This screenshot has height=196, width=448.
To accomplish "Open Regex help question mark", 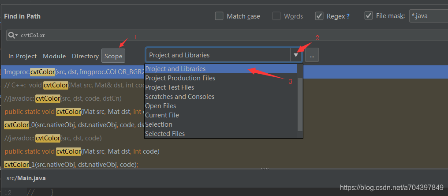I will pos(348,17).
